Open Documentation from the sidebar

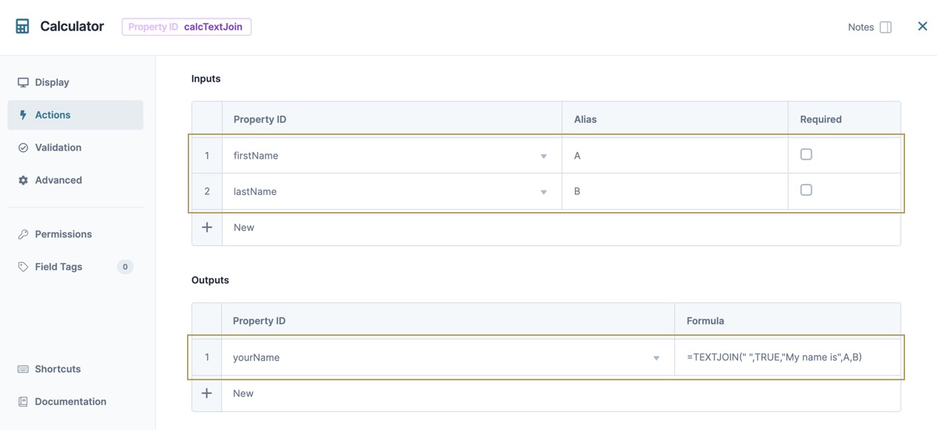62,402
